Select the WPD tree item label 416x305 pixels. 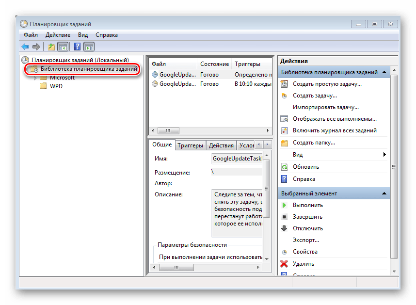(56, 86)
